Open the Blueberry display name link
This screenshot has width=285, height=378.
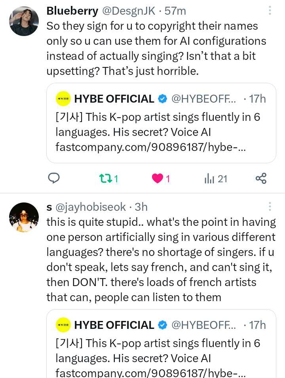click(72, 11)
